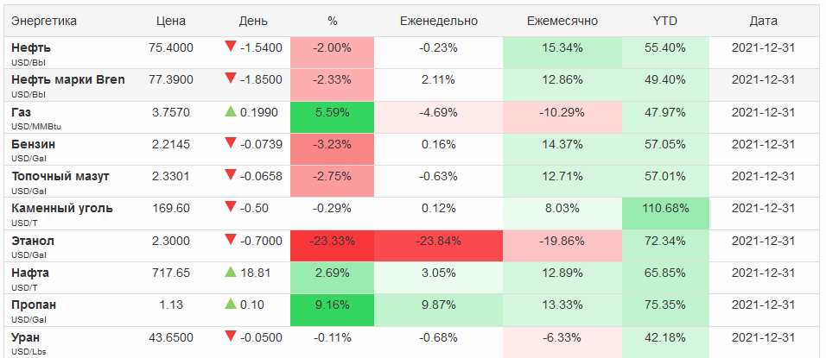Click the Еженедельно column header
This screenshot has width=826, height=358.
click(440, 21)
